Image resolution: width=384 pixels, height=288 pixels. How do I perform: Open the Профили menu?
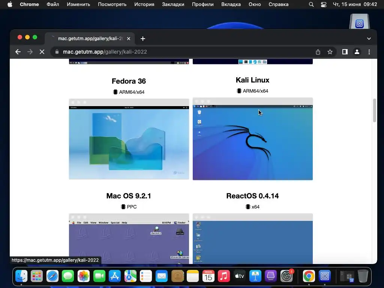pyautogui.click(x=203, y=4)
